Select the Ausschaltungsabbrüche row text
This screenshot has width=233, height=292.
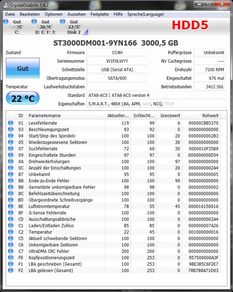[x=52, y=219]
